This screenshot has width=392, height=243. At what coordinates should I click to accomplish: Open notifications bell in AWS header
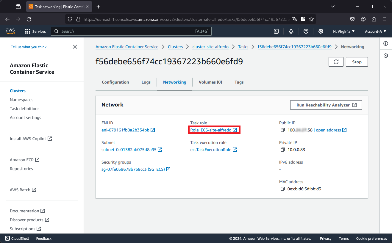(291, 31)
